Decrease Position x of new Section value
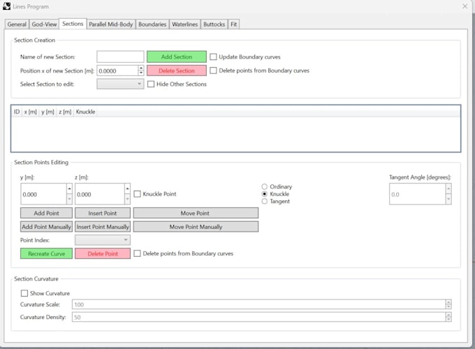 141,73
